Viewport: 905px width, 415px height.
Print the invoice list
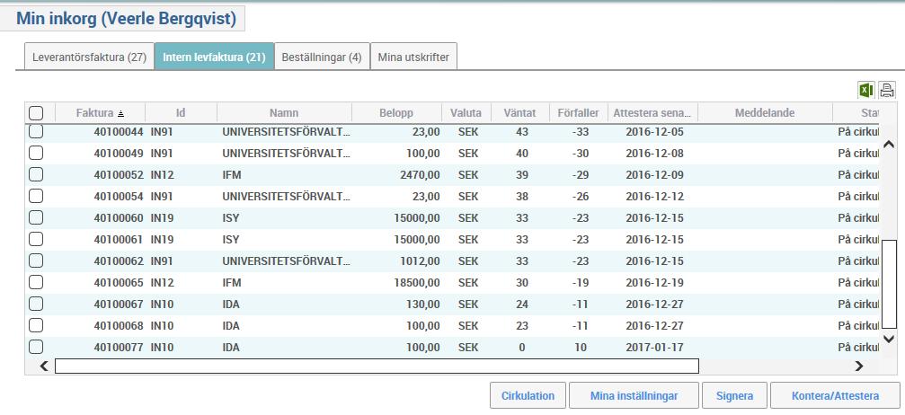coord(887,90)
